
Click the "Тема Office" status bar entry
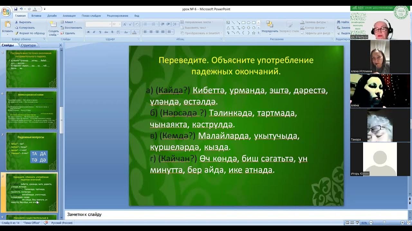(x=32, y=223)
